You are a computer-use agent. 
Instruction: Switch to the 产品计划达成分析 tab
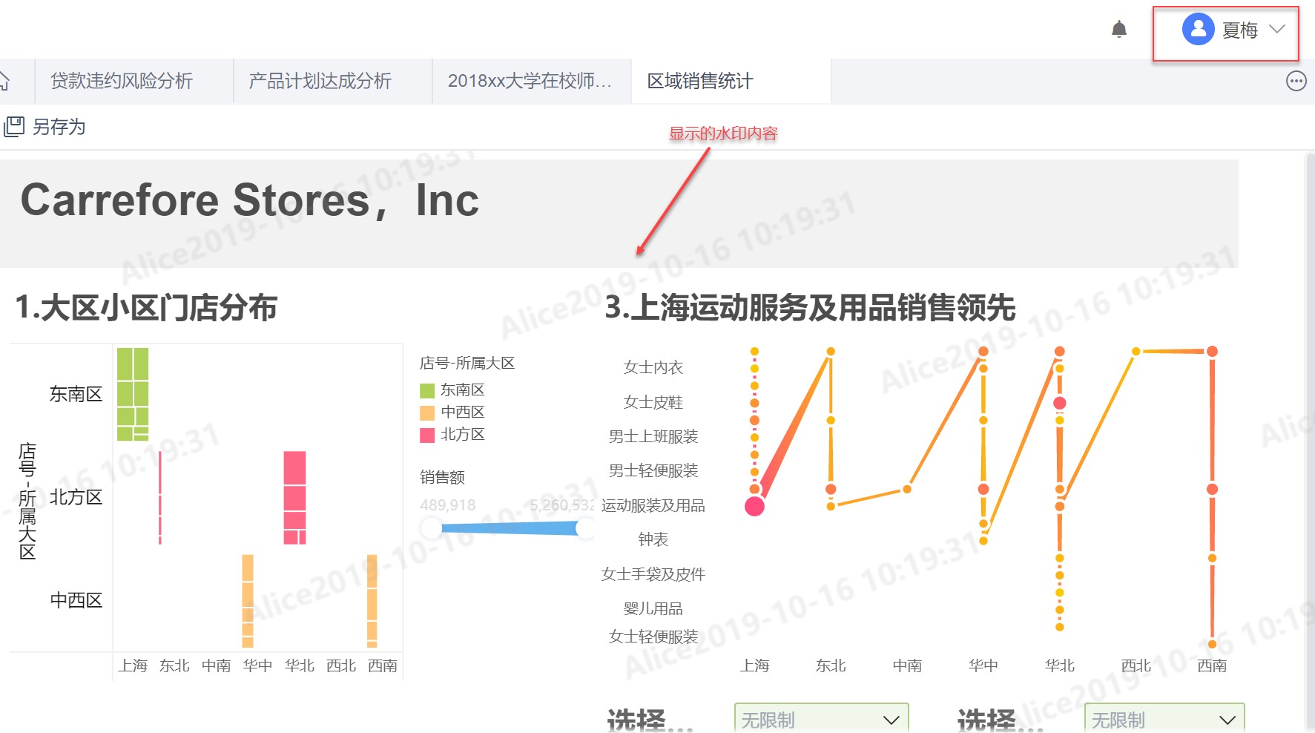click(x=320, y=81)
